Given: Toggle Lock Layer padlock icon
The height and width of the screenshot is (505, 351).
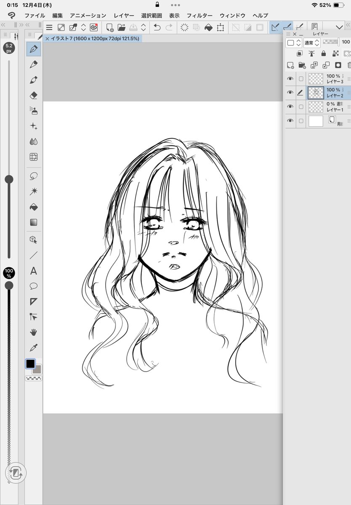Looking at the screenshot, I should [323, 53].
